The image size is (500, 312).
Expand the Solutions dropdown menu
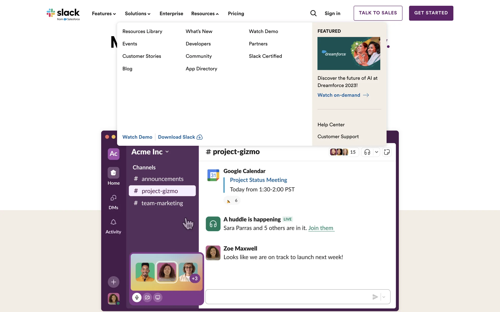[x=137, y=14]
